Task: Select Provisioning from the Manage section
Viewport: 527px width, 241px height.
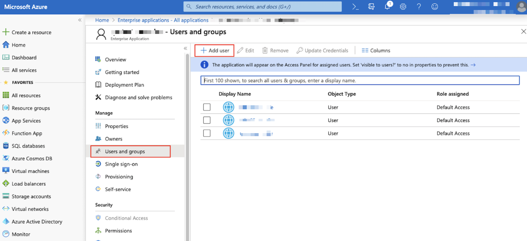Action: [119, 177]
